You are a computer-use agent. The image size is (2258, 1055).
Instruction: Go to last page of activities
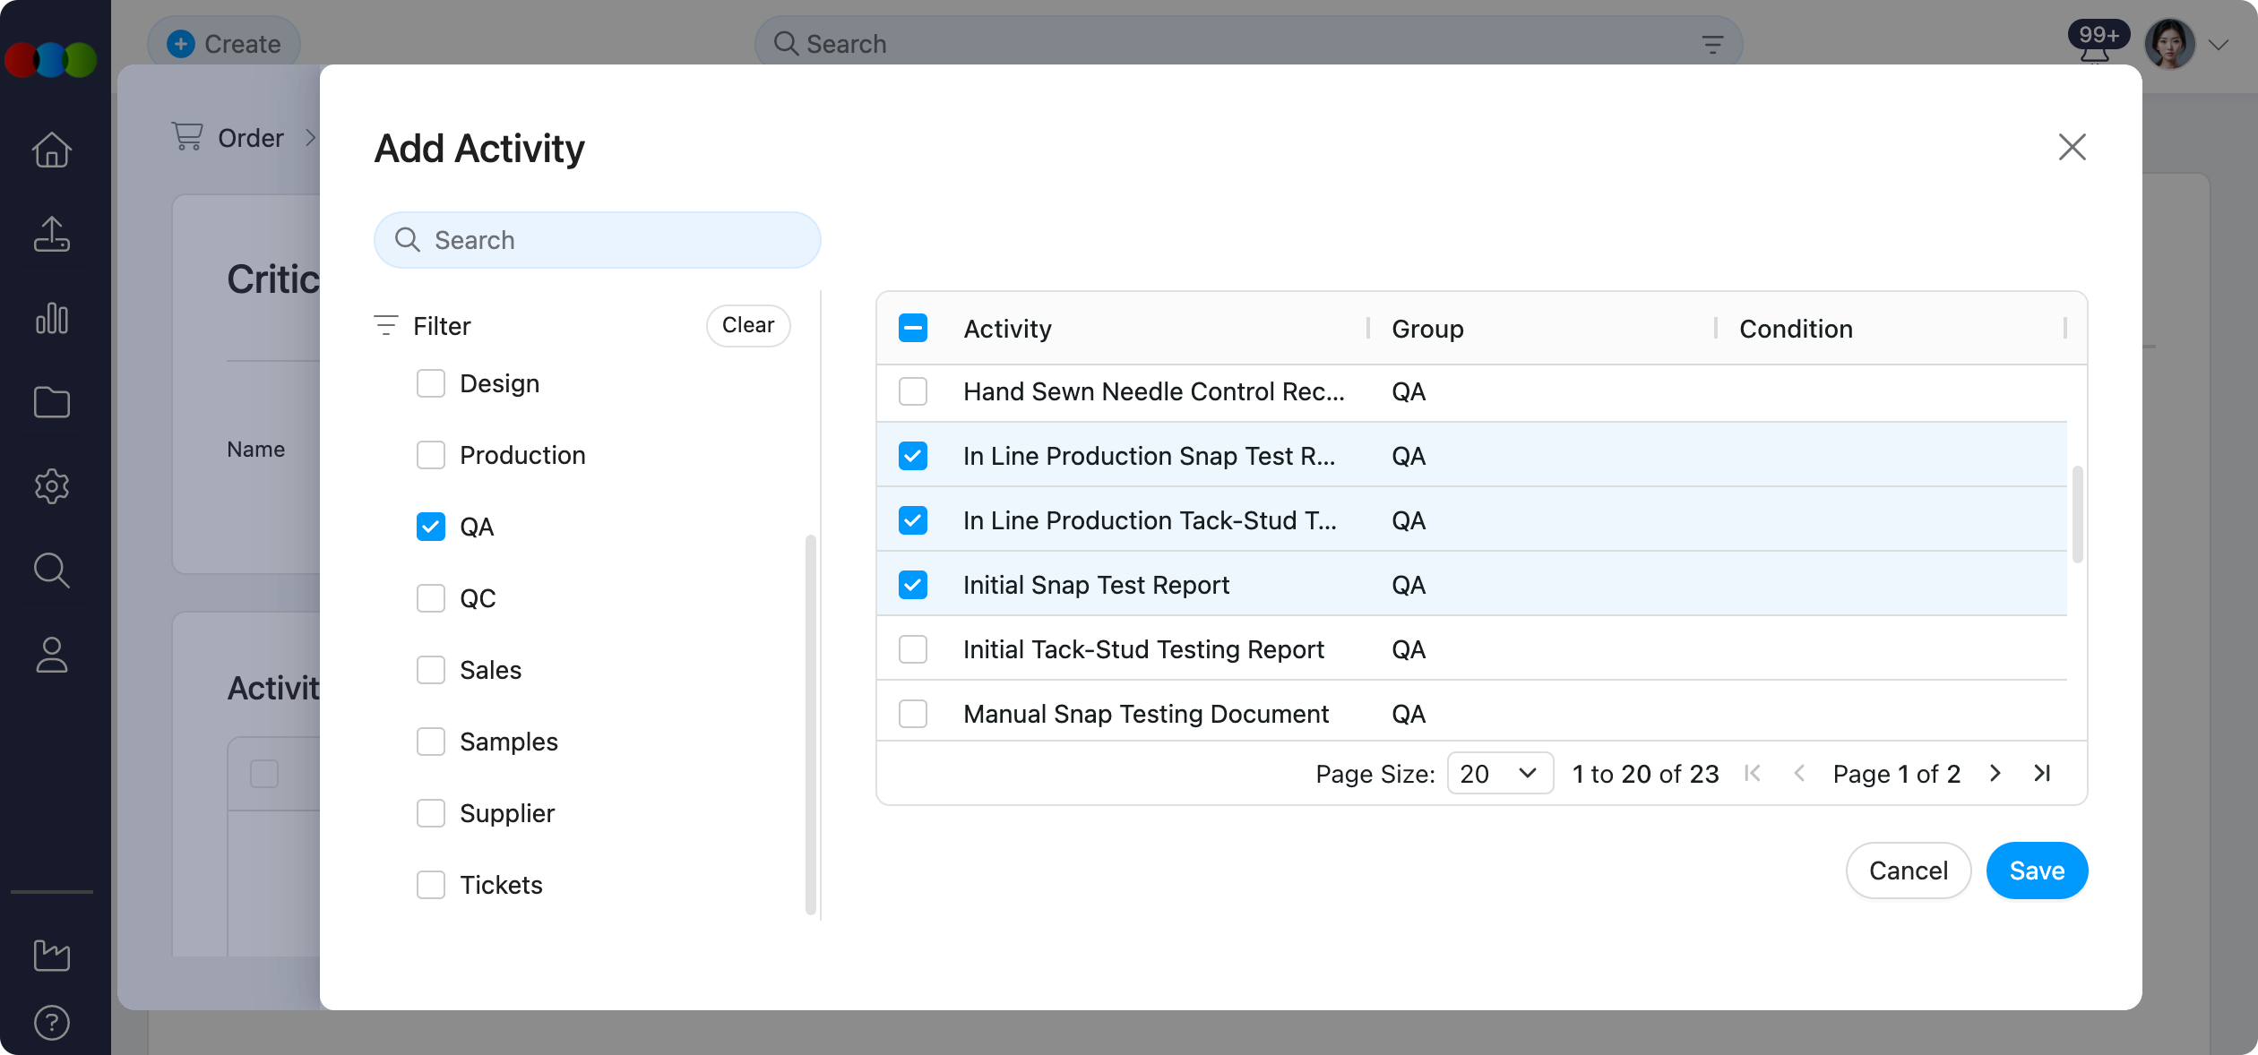pos(2042,773)
